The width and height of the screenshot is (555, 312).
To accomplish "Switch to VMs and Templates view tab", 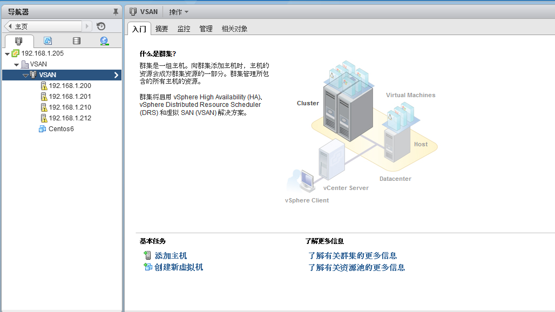I will tap(48, 40).
